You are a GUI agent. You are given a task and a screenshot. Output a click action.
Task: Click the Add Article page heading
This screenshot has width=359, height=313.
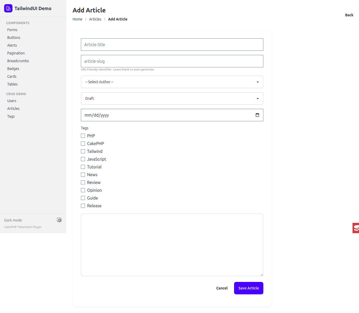[89, 10]
